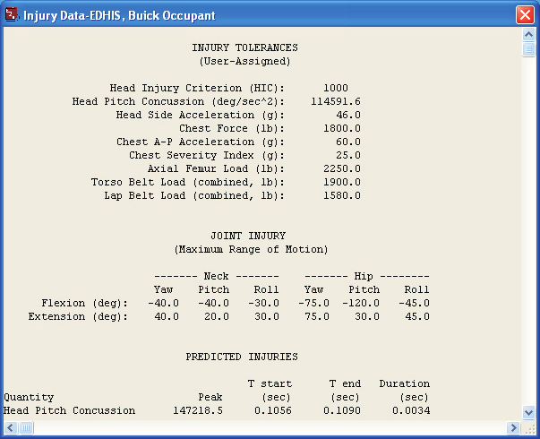Click the JOINT INJURY heading
540x439 pixels.
tap(248, 236)
